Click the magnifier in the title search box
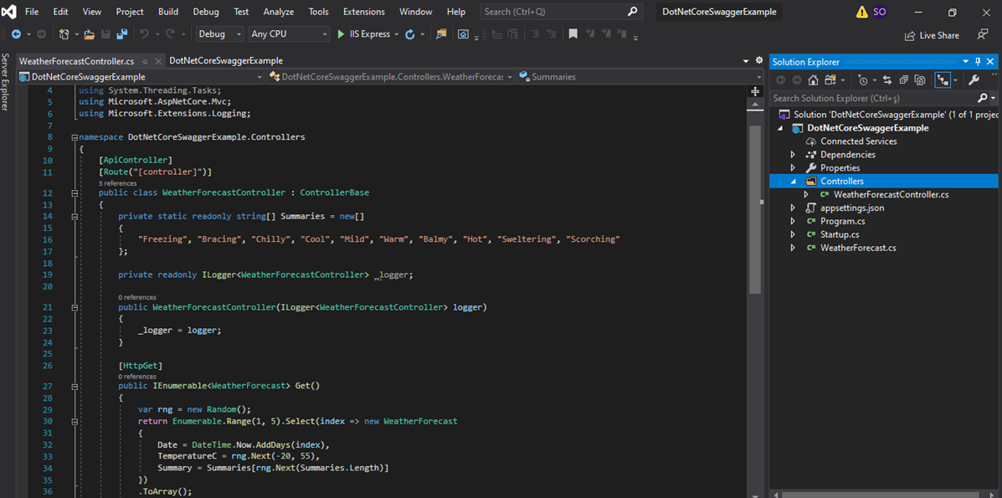1002x498 pixels. [x=632, y=12]
